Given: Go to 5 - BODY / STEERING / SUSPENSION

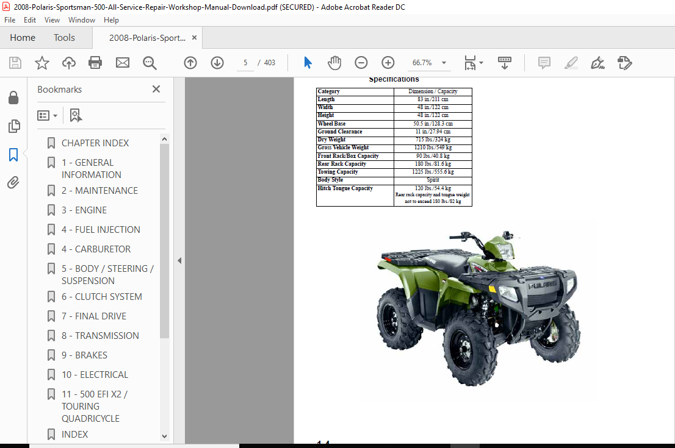Looking at the screenshot, I should (x=107, y=275).
